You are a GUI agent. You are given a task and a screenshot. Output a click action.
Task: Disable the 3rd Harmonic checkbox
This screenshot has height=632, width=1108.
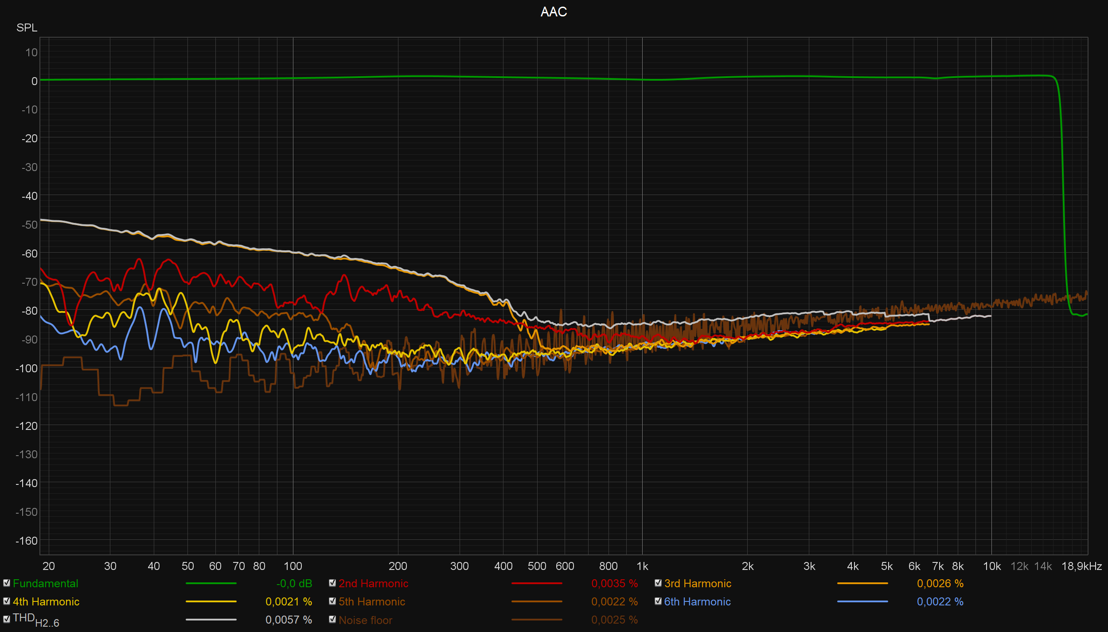click(x=658, y=583)
